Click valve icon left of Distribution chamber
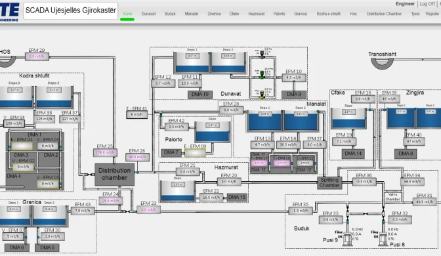The height and width of the screenshot is (256, 441). click(90, 175)
